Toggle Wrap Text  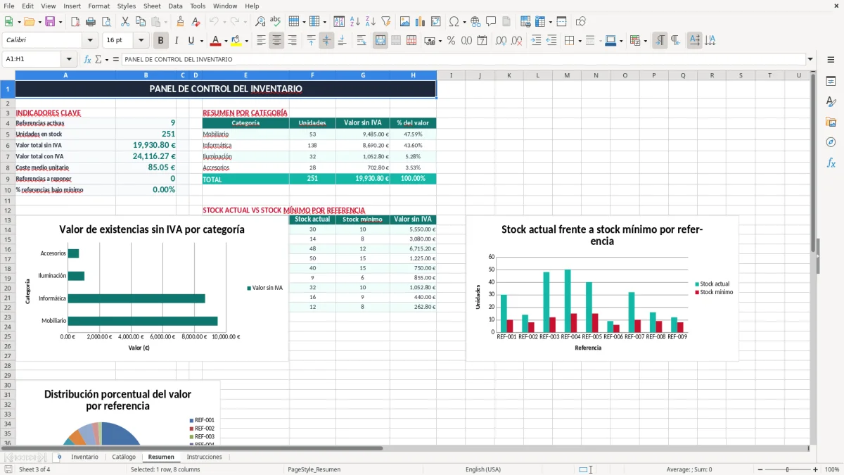coord(362,41)
